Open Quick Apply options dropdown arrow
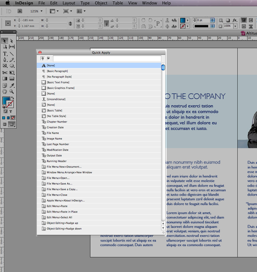This screenshot has height=272, width=257. coord(48,58)
